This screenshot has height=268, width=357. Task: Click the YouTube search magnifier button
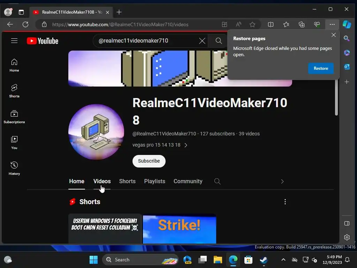[x=219, y=41]
